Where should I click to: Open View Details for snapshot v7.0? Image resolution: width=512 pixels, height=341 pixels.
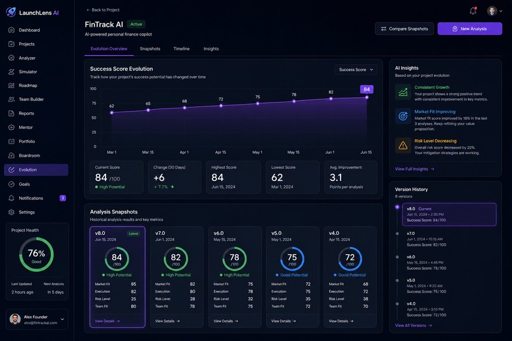click(168, 321)
